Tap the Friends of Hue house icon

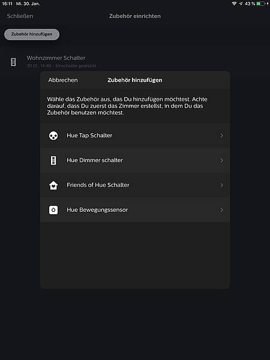53,185
